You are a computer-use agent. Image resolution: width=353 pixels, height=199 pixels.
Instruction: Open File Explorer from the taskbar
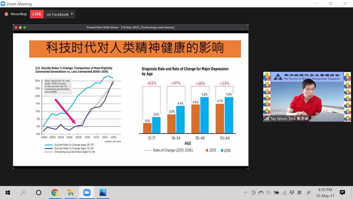click(71, 193)
